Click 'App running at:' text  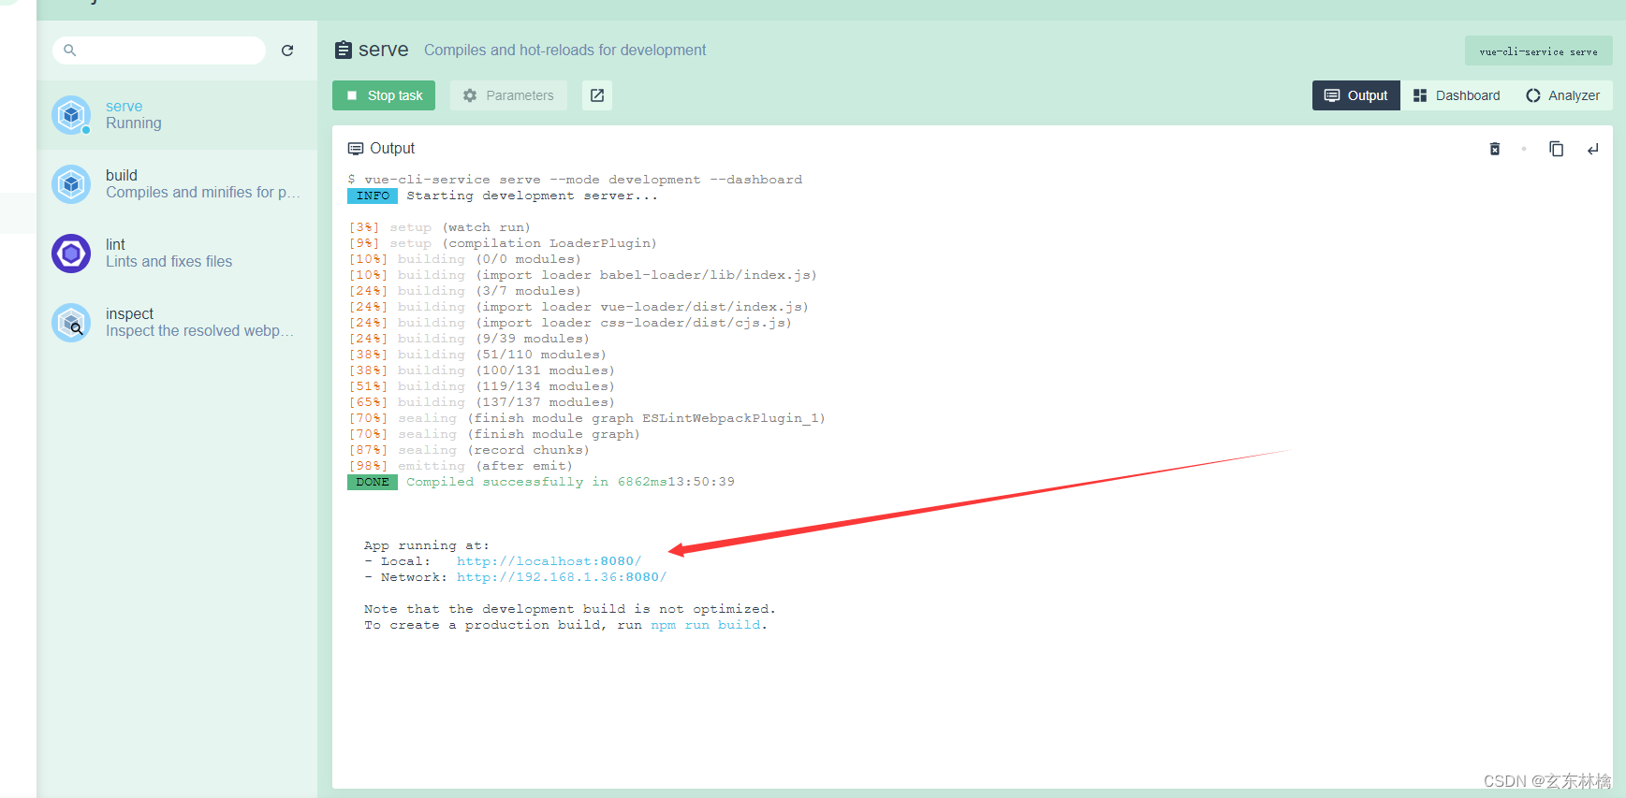click(427, 545)
